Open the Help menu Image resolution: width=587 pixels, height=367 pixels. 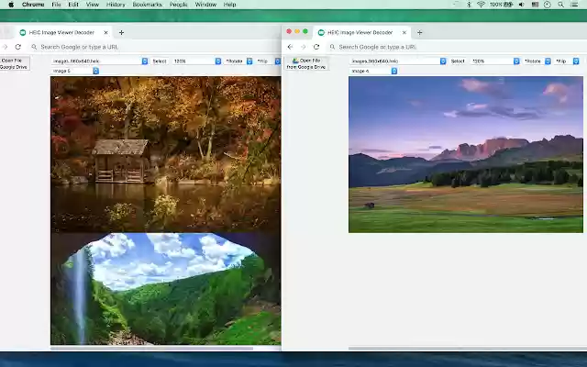(230, 5)
